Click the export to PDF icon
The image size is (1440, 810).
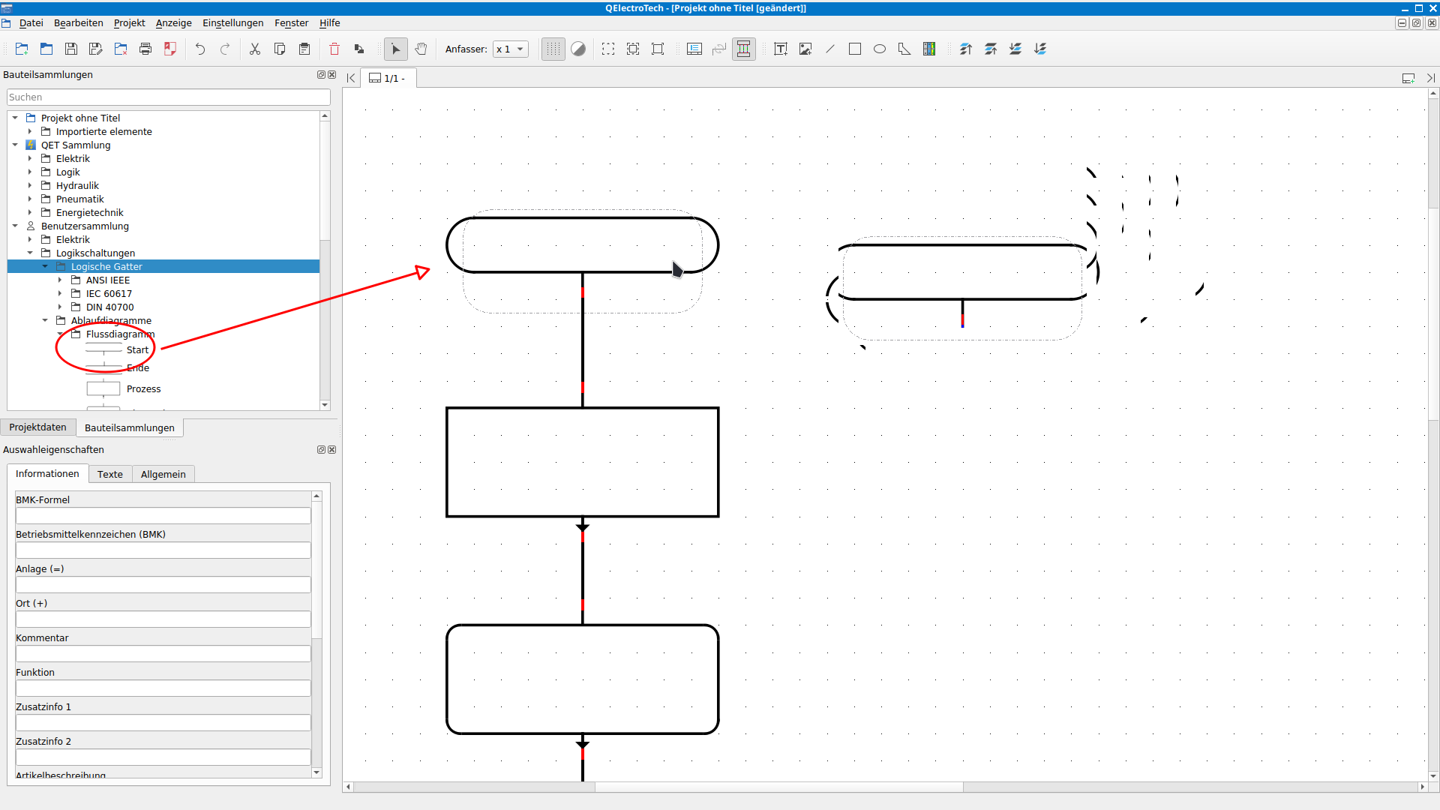tap(170, 49)
